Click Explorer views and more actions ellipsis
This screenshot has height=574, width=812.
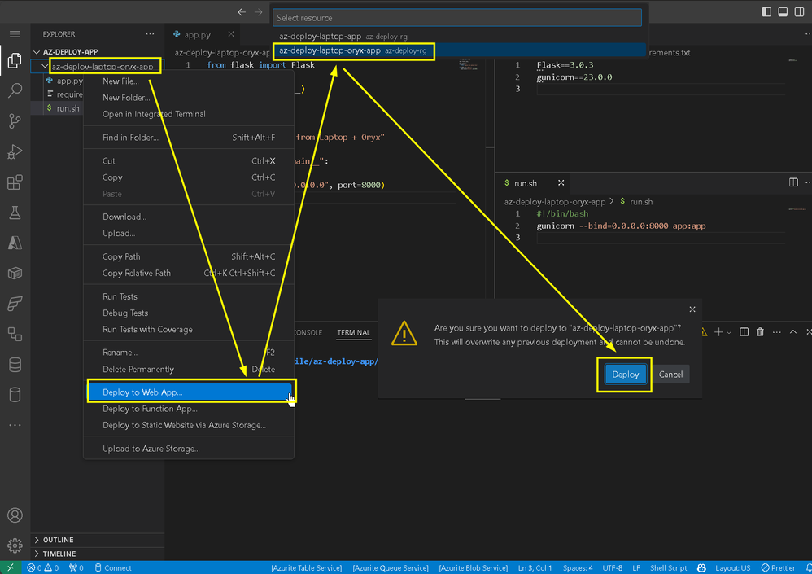click(x=150, y=34)
